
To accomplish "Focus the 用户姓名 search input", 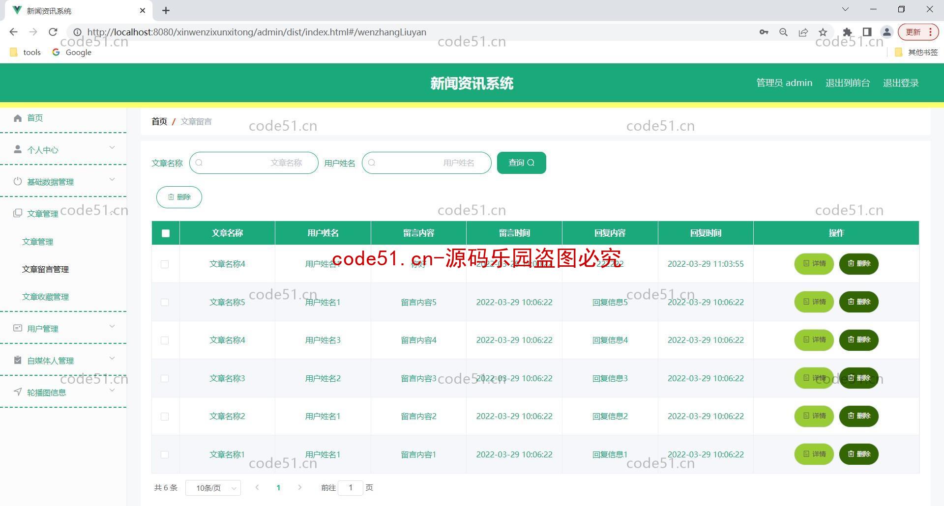I will coord(426,163).
